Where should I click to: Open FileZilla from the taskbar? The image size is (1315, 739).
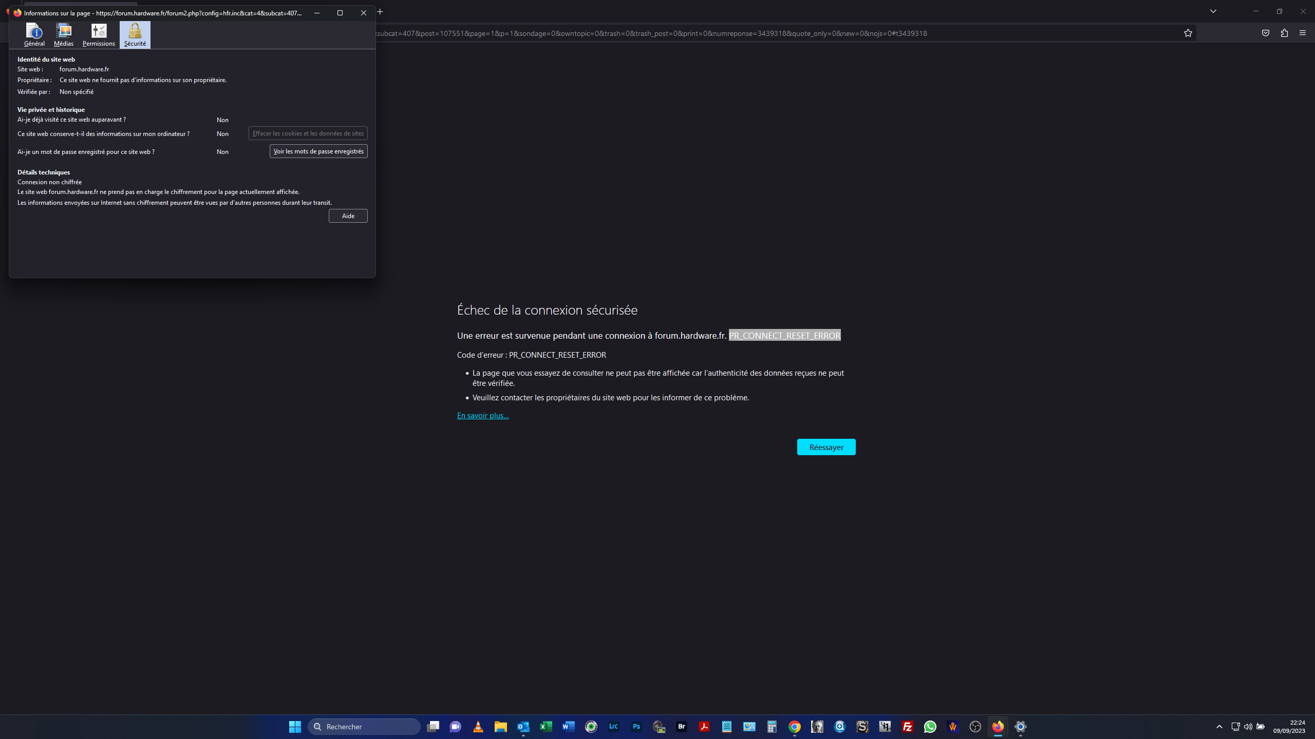(x=908, y=727)
